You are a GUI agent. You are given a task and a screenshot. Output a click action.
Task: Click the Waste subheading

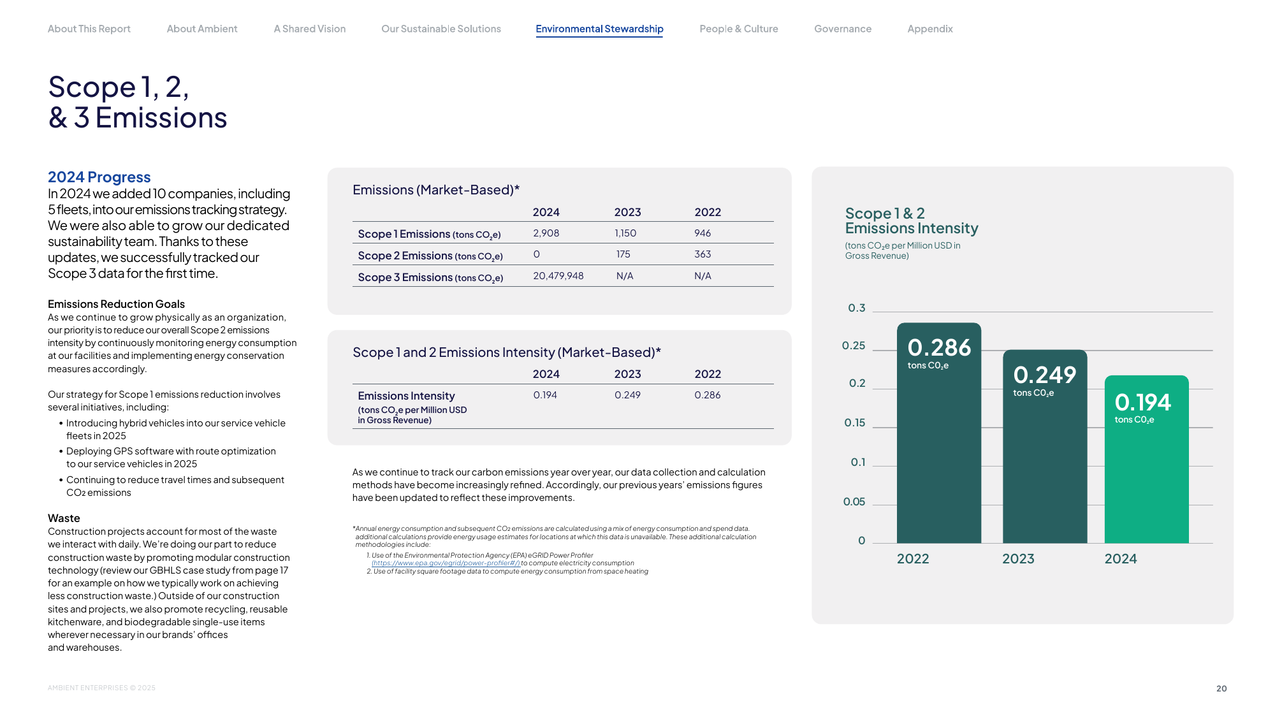pyautogui.click(x=64, y=518)
